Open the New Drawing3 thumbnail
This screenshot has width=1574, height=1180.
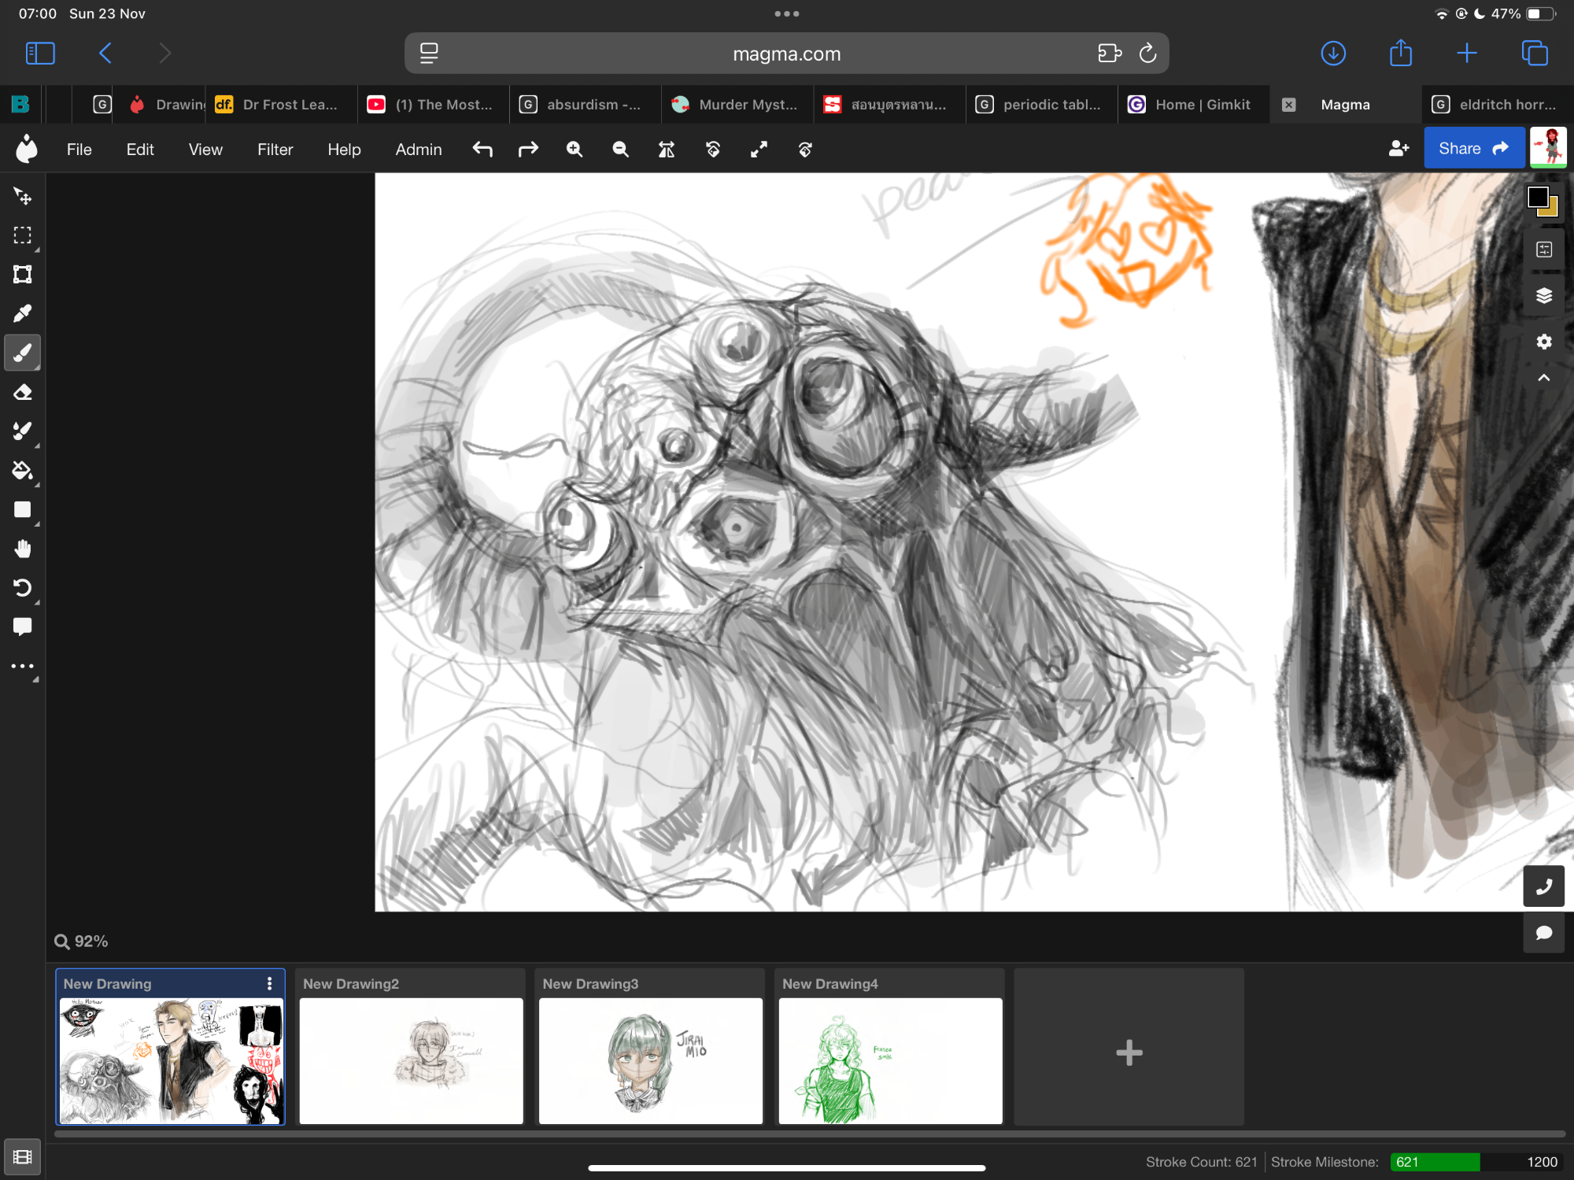pos(651,1060)
